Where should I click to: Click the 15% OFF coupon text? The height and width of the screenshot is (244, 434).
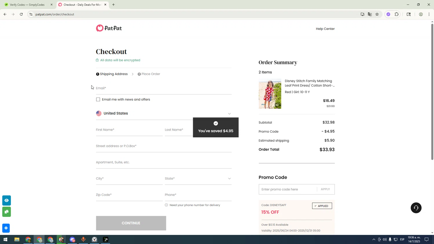[x=270, y=212]
